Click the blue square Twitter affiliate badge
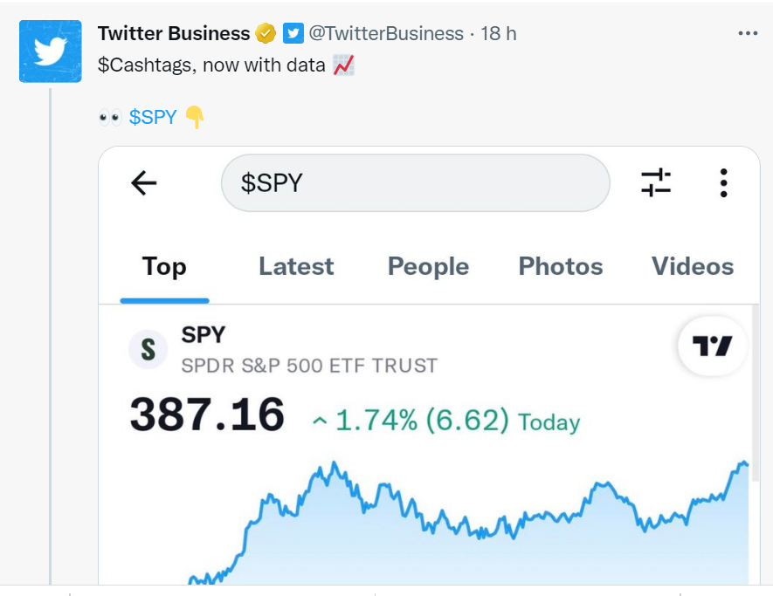This screenshot has width=773, height=596. pyautogui.click(x=293, y=34)
